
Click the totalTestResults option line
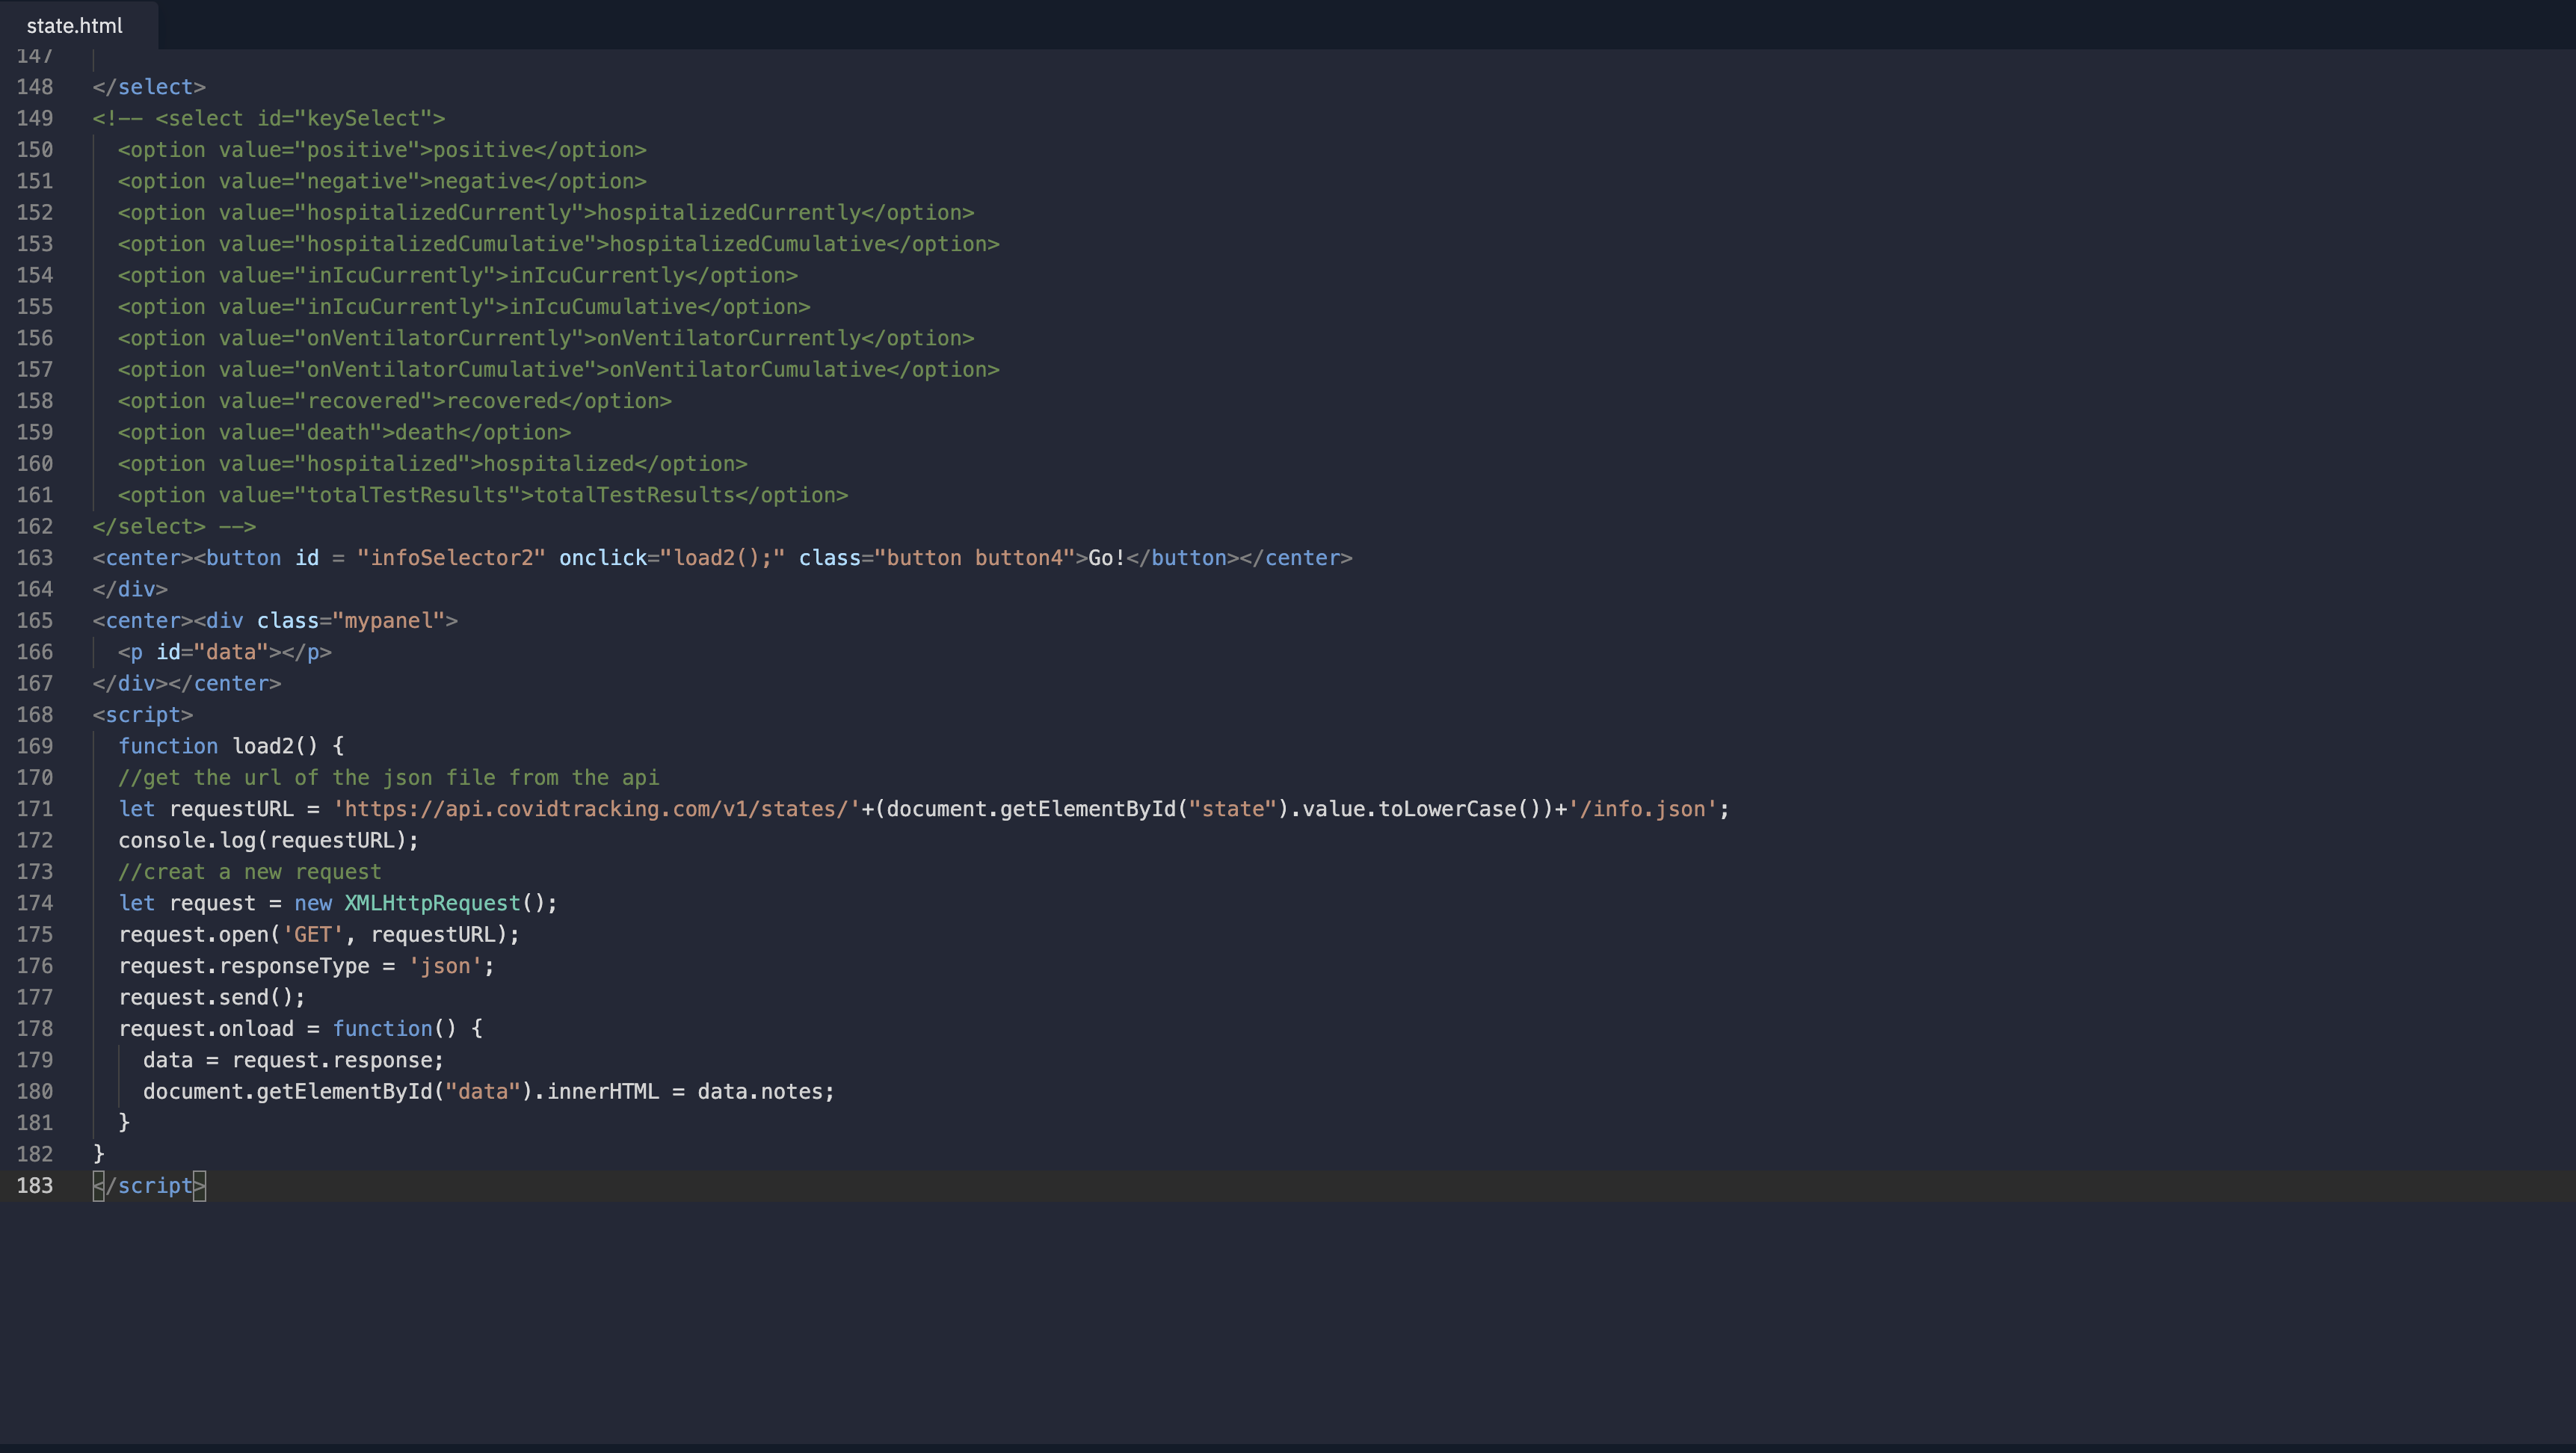(482, 495)
